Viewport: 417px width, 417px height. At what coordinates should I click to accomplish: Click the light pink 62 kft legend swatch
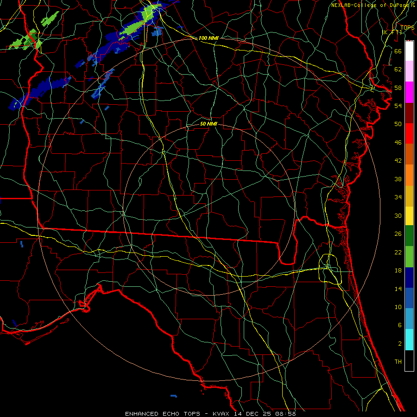tap(409, 71)
